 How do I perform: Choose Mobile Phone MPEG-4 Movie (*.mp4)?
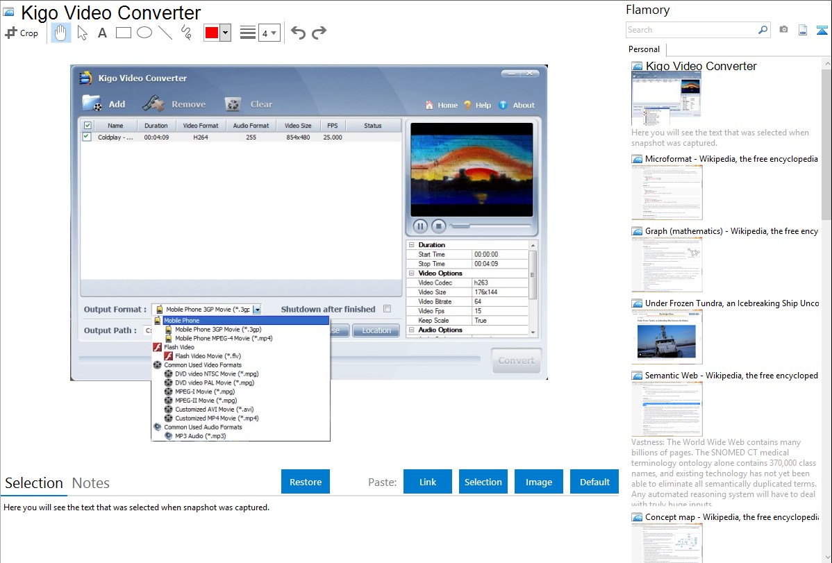(224, 338)
